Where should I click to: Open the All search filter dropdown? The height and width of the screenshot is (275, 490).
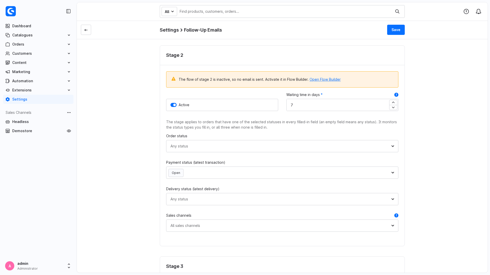[x=169, y=11]
